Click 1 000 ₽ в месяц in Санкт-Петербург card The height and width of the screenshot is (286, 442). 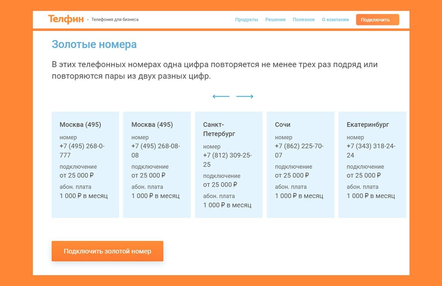coord(227,205)
